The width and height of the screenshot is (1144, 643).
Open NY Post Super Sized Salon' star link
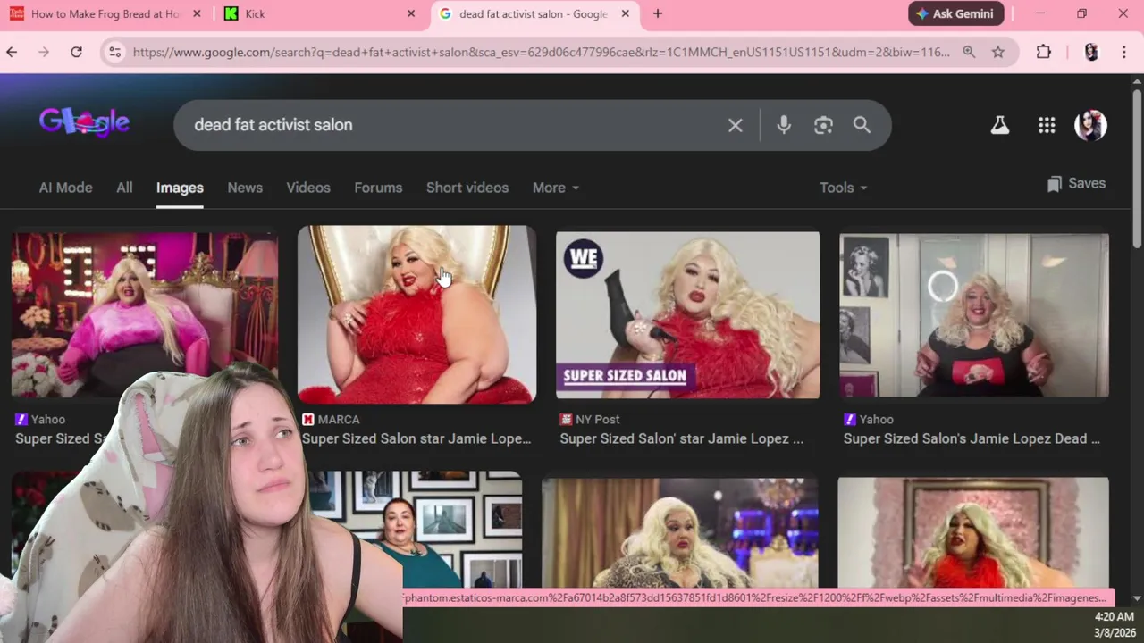[x=682, y=438]
